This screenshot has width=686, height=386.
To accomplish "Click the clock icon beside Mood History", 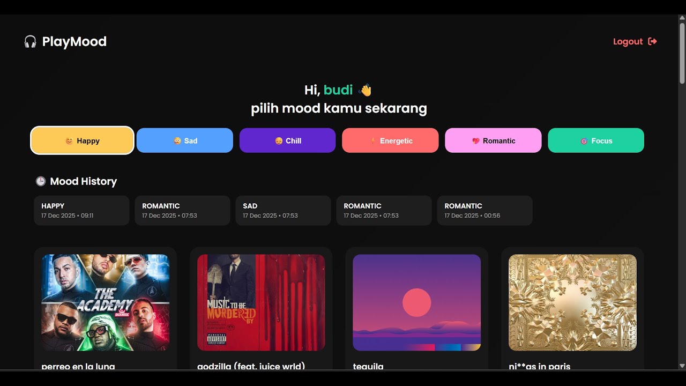I will coord(41,181).
